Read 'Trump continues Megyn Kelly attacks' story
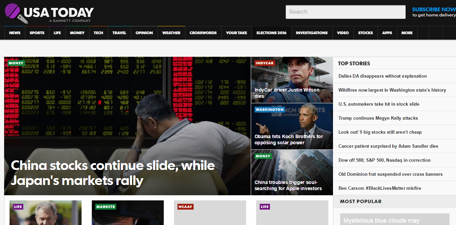Viewport: 456px width, 225px height. click(378, 118)
